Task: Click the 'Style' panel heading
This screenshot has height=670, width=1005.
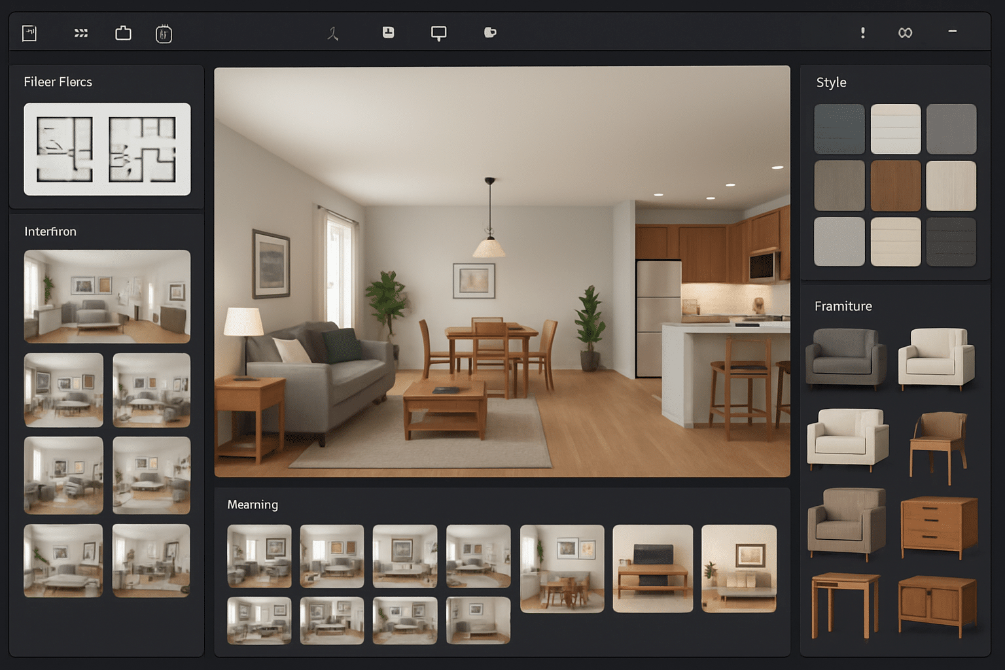Action: coord(831,82)
